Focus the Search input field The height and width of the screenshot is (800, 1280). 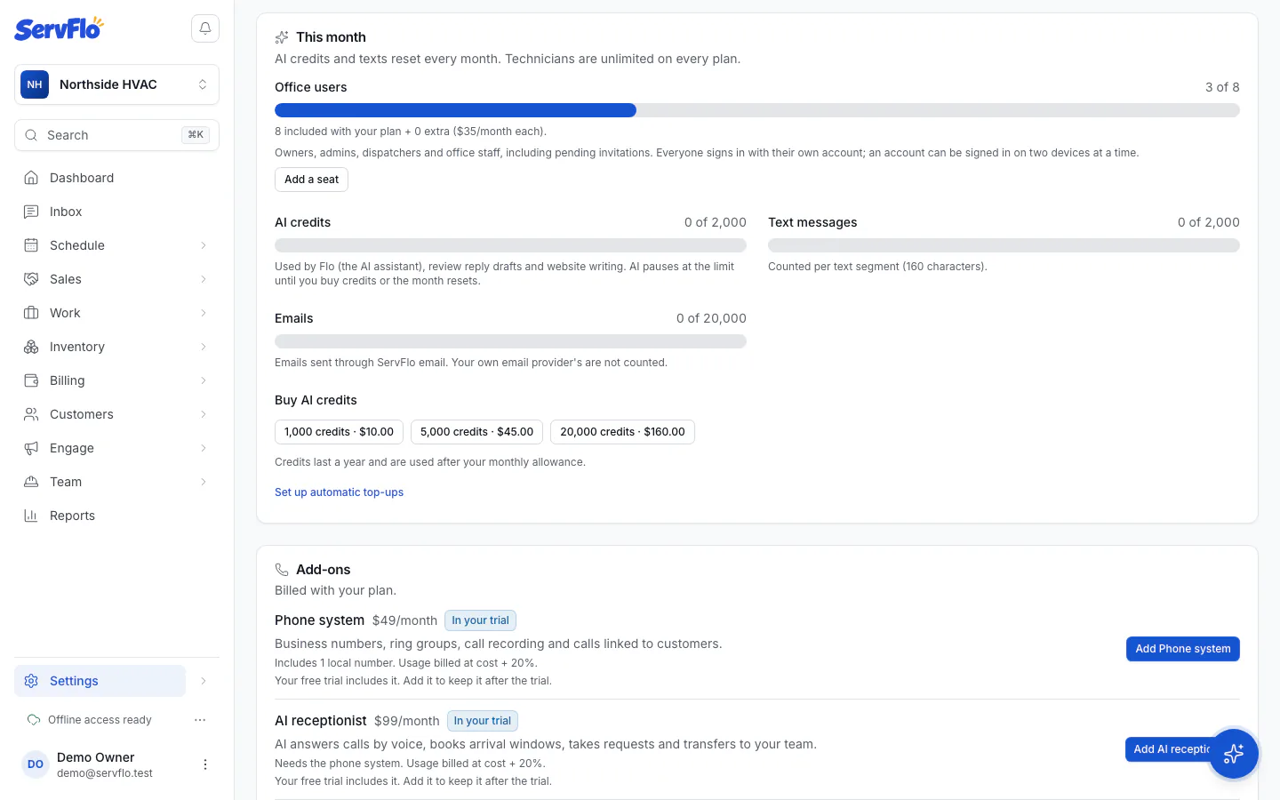pos(116,135)
